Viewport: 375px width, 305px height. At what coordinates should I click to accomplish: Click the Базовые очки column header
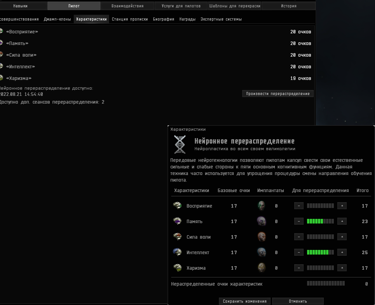click(234, 191)
